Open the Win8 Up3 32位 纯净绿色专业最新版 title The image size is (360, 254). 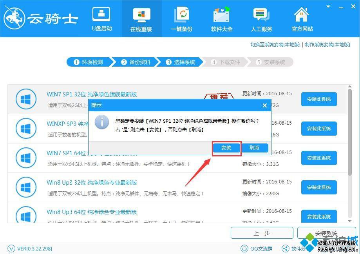click(x=92, y=183)
